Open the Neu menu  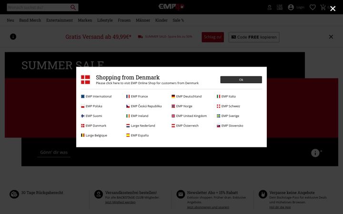10,20
